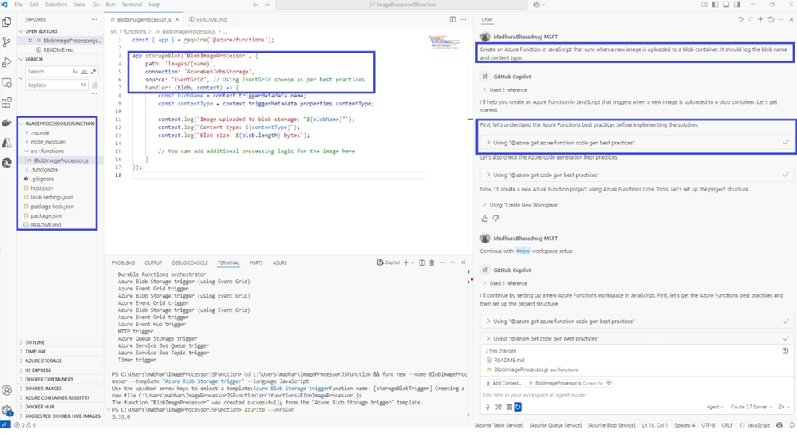
Task: Toggle current file context eye icon
Action: tap(609, 383)
